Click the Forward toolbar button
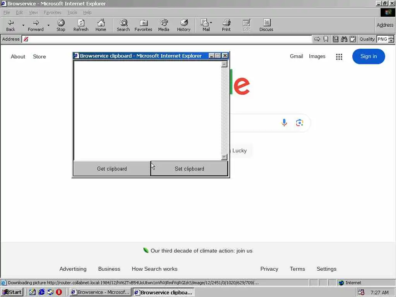The height and width of the screenshot is (297, 396). tap(36, 25)
